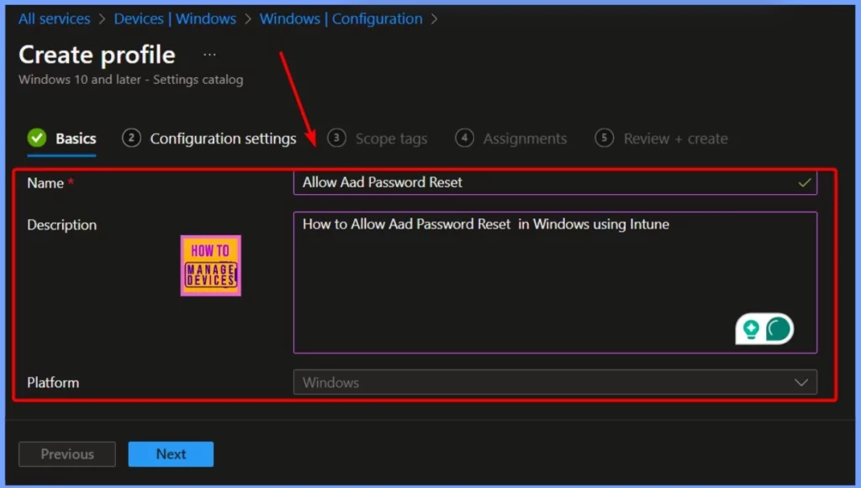Click the blue Next button
The image size is (861, 488).
171,454
